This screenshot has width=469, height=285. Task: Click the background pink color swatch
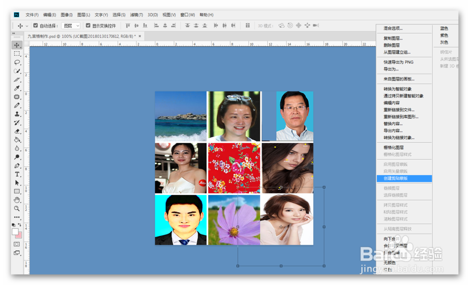tap(20, 235)
